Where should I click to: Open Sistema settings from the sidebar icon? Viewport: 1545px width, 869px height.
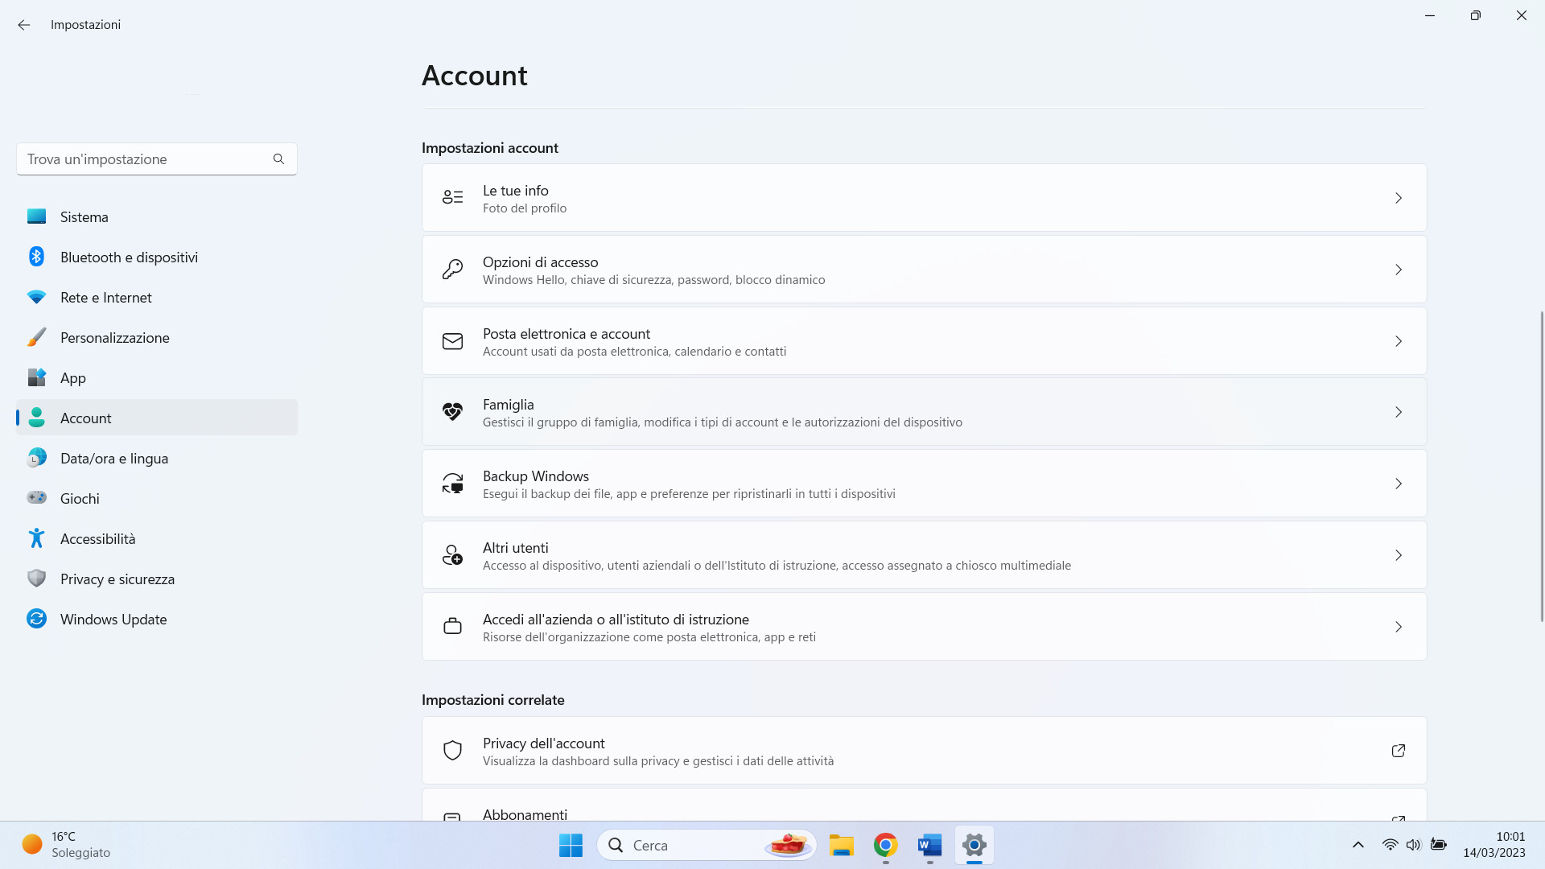36,216
